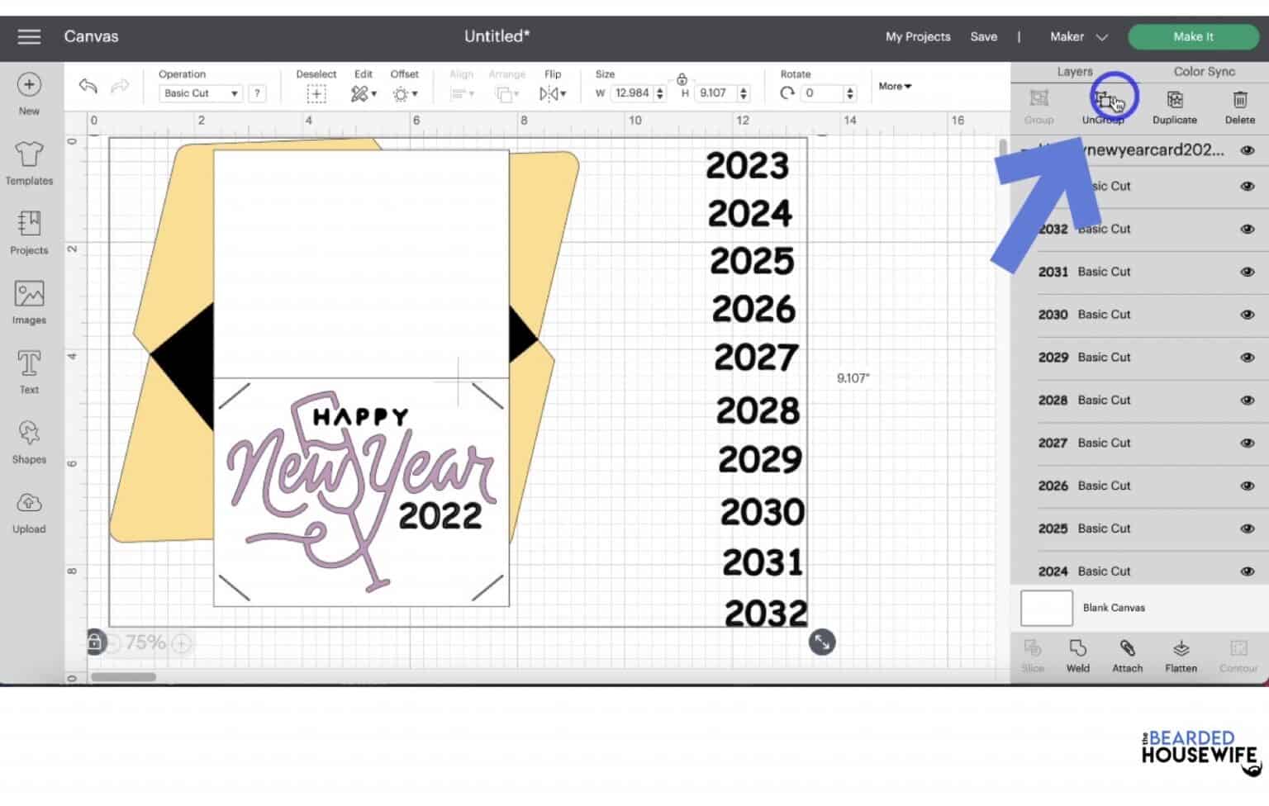The height and width of the screenshot is (806, 1269).
Task: Click the Save link in the header
Action: click(x=984, y=36)
